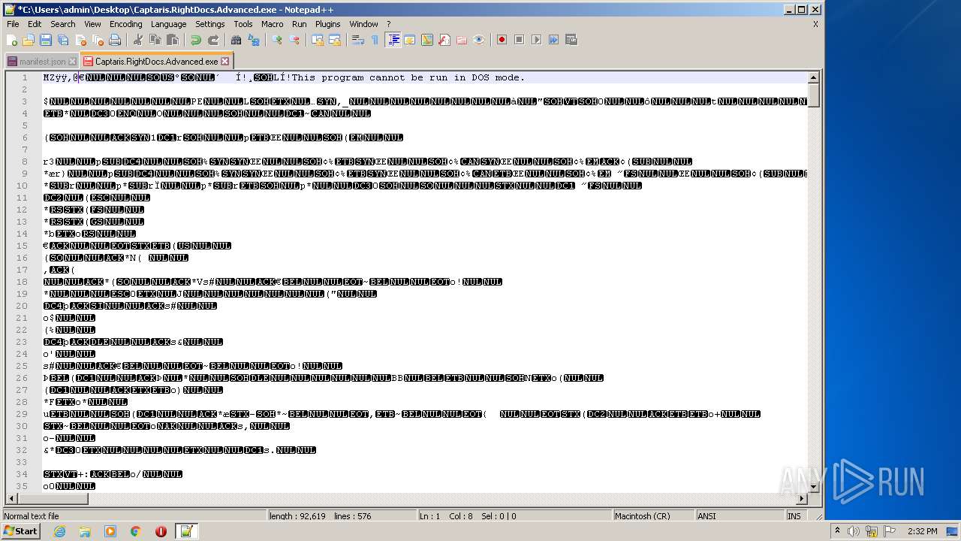Click the 'Normal text file' status text

click(32, 516)
